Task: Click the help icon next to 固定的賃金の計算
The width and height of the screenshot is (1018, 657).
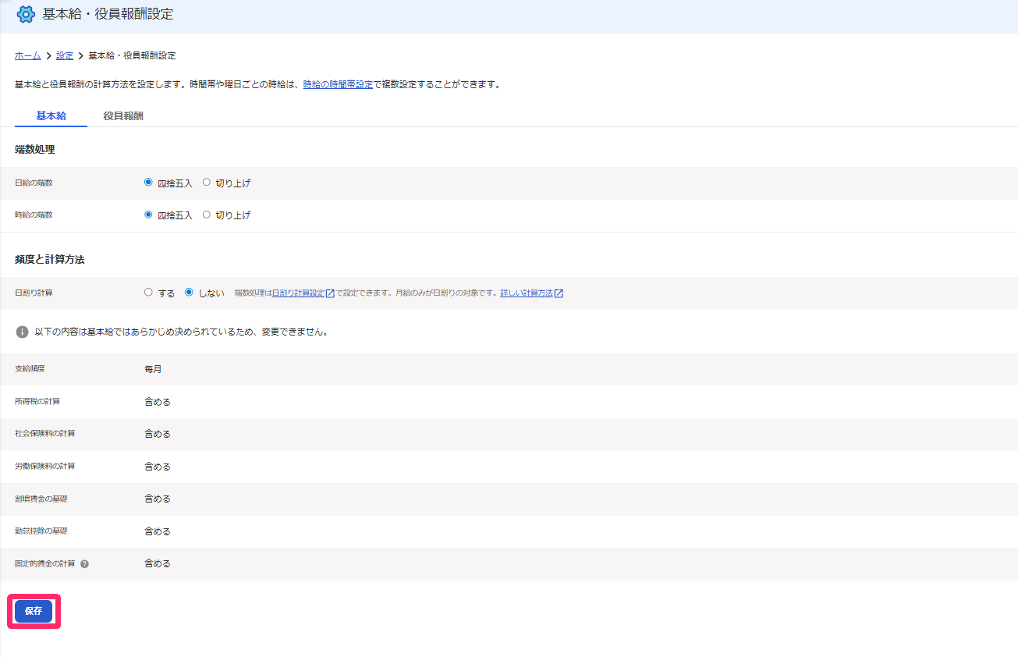Action: [84, 563]
